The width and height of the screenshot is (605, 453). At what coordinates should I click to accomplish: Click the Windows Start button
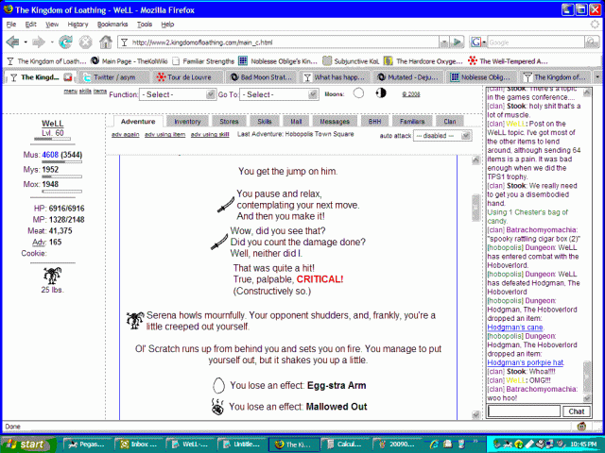(26, 443)
